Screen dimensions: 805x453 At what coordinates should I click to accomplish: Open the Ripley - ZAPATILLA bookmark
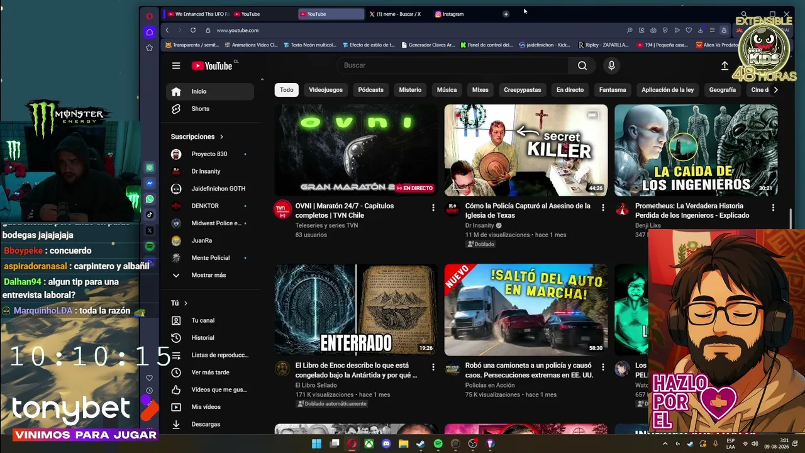[x=603, y=45]
